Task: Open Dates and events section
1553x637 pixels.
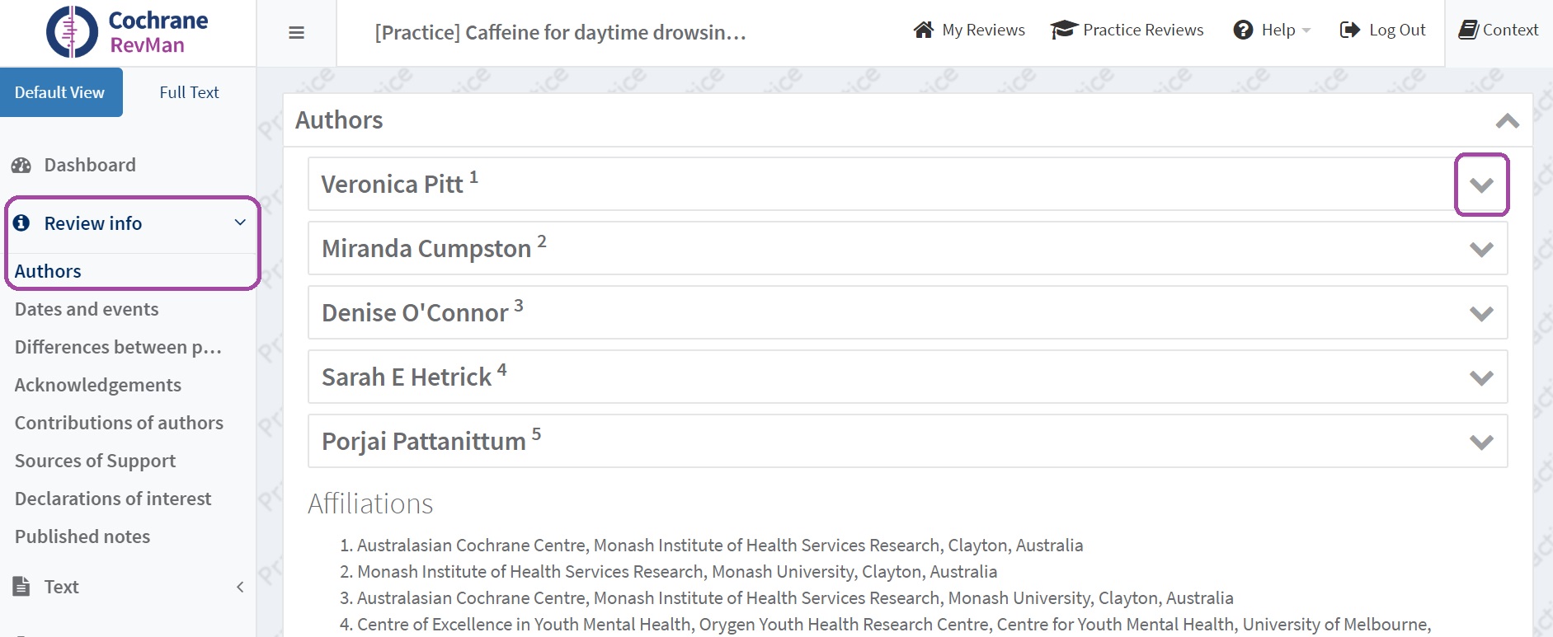Action: [87, 309]
